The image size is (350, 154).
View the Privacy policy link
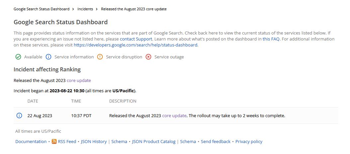pyautogui.click(x=249, y=141)
